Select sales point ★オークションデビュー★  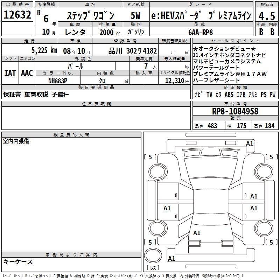224,49
